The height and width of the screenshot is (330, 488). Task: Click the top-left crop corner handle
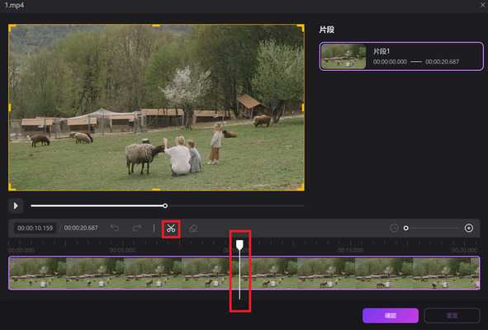coord(12,28)
